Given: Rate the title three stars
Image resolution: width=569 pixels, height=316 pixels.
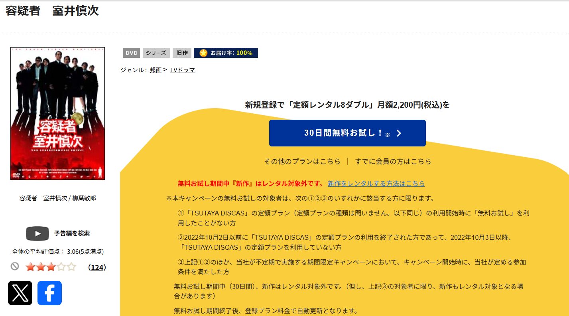Looking at the screenshot, I should pos(51,267).
